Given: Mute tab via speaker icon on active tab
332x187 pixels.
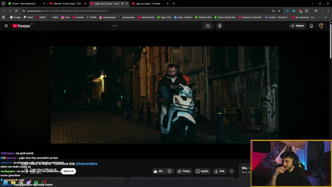Looking at the screenshot, I should 122,4.
